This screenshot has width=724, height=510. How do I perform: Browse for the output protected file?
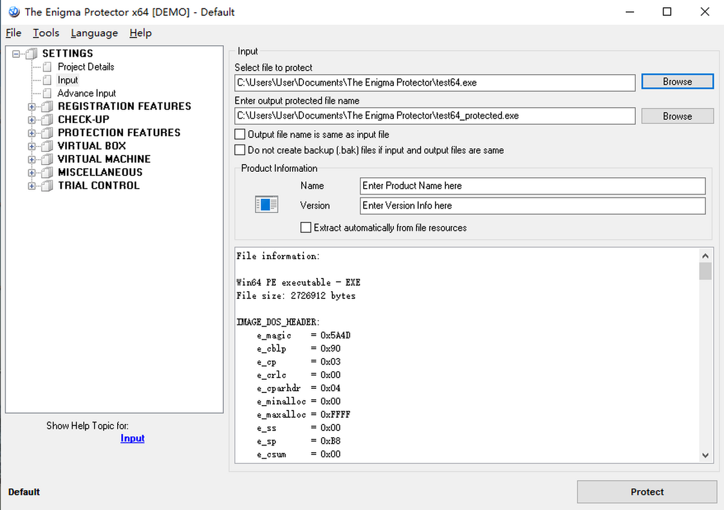[677, 116]
